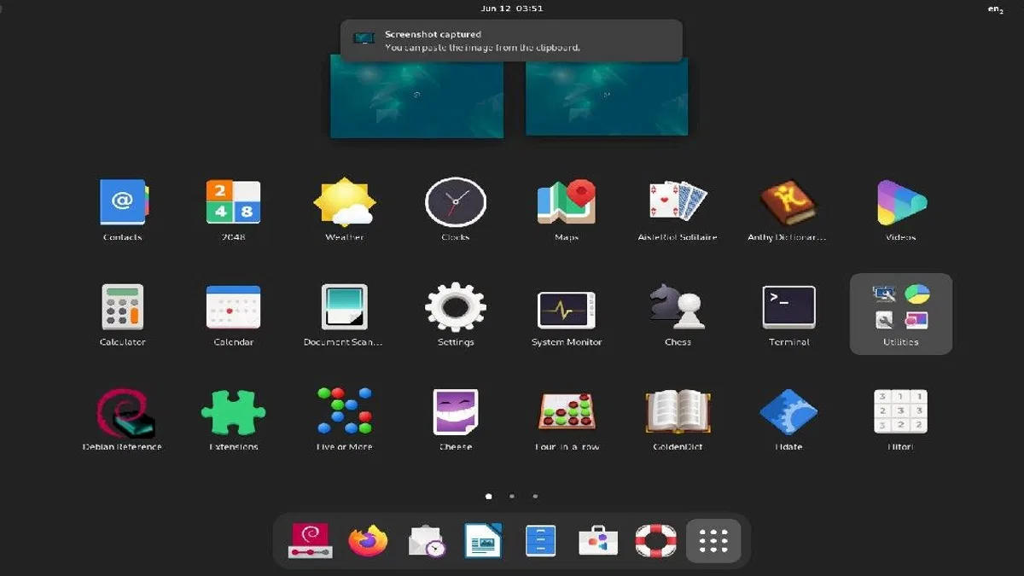Launch Four-in-a-row game
This screenshot has width=1024, height=576.
tap(567, 419)
